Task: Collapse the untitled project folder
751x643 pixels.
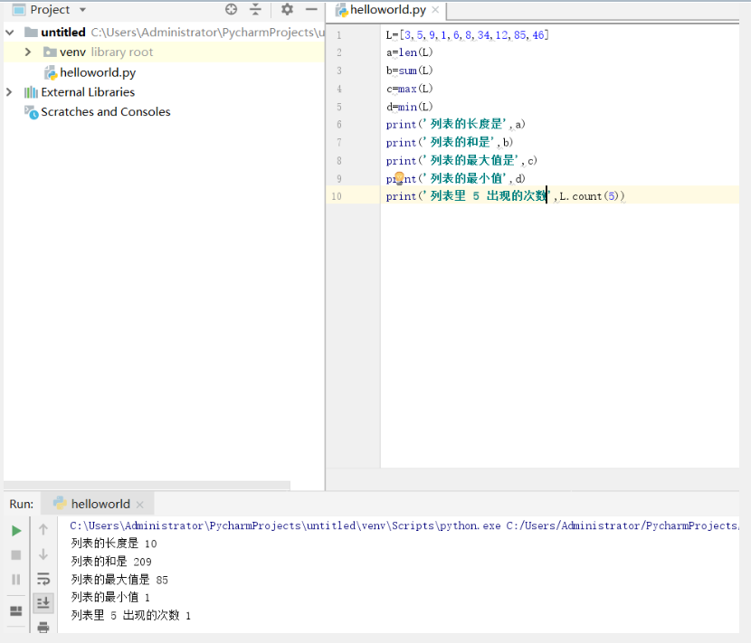Action: coord(10,32)
